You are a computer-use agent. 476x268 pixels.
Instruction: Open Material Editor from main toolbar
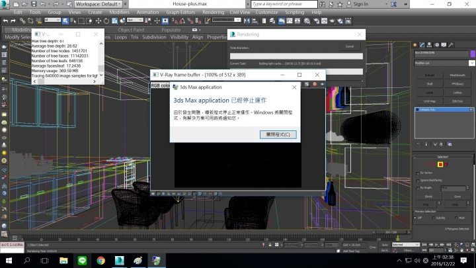[307, 21]
